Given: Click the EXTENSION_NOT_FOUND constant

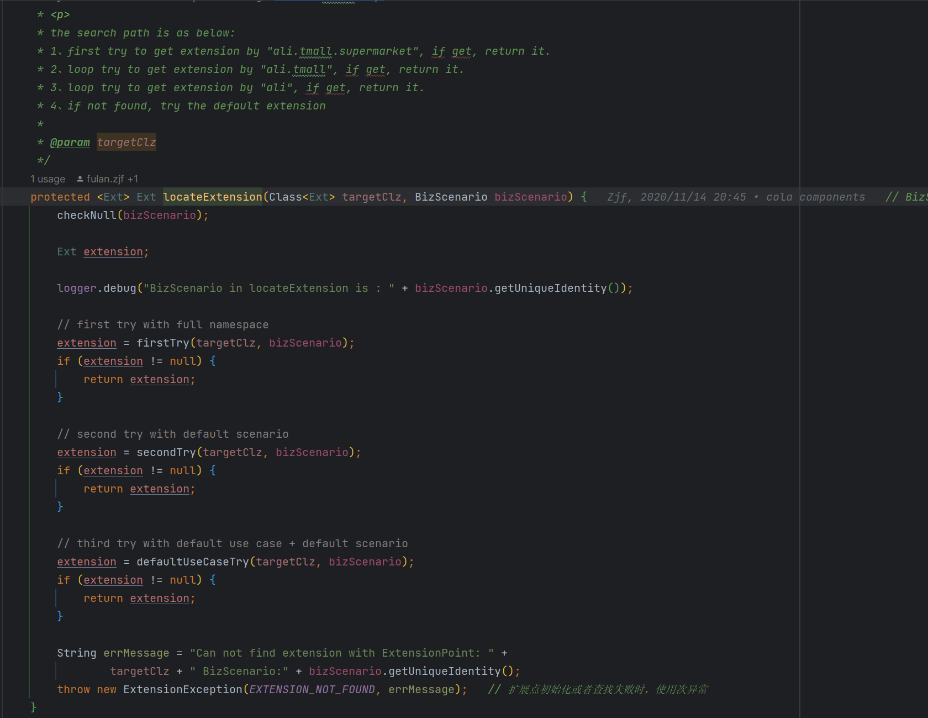Looking at the screenshot, I should (312, 690).
